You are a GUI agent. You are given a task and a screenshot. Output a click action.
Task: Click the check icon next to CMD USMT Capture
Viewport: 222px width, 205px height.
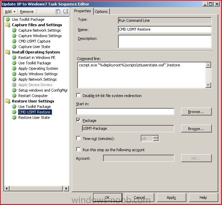tap(14, 41)
